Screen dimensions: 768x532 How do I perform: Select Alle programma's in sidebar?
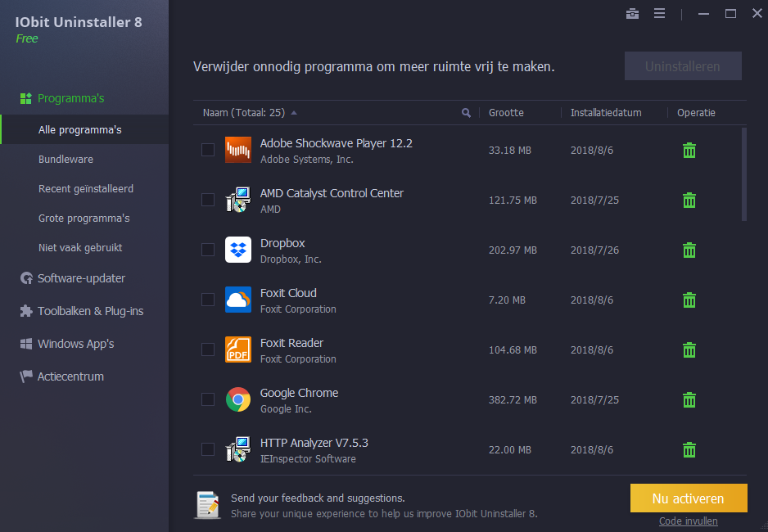pyautogui.click(x=84, y=129)
